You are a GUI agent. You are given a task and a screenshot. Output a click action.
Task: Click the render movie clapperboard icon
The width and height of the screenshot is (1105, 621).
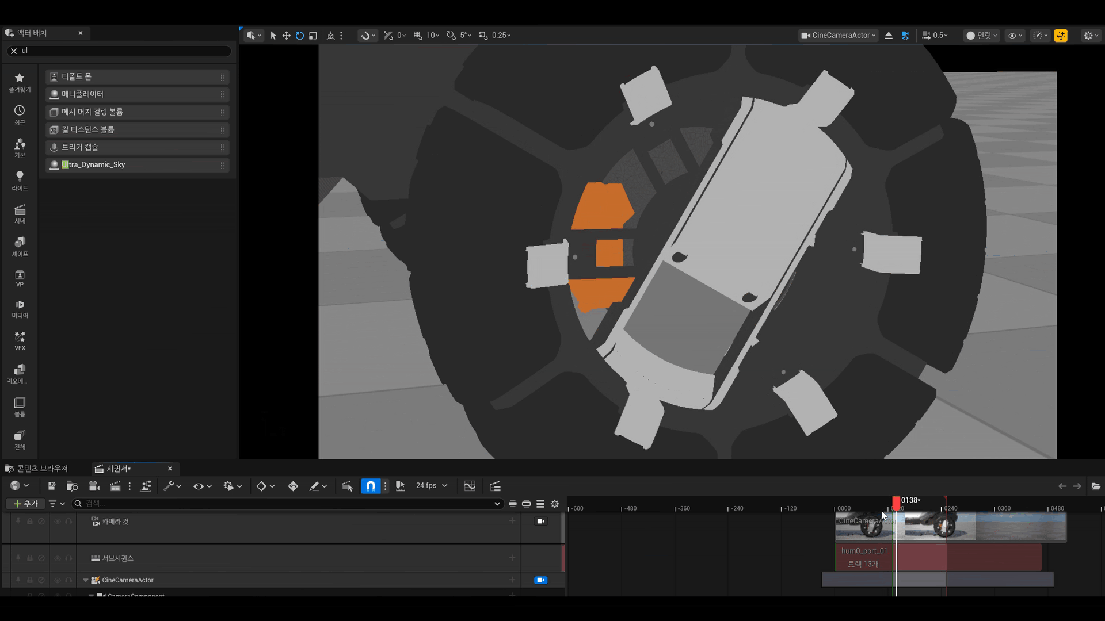115,486
